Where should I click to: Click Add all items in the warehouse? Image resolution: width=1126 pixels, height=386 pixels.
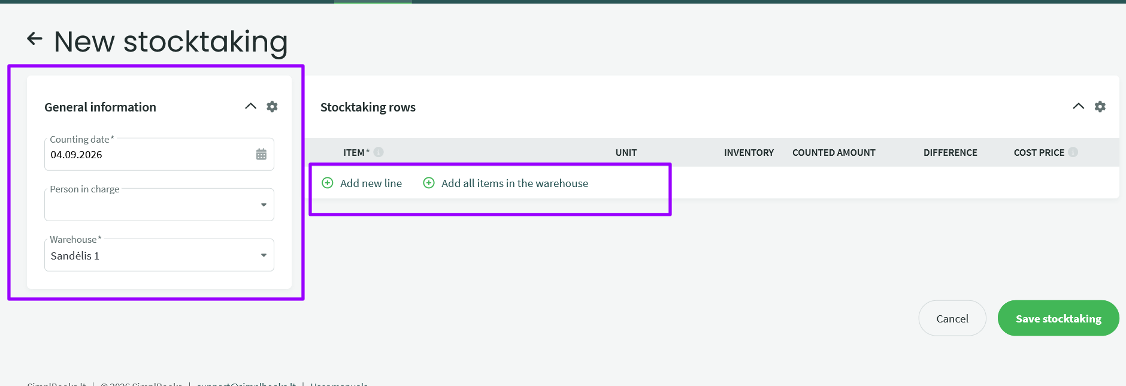tap(514, 183)
